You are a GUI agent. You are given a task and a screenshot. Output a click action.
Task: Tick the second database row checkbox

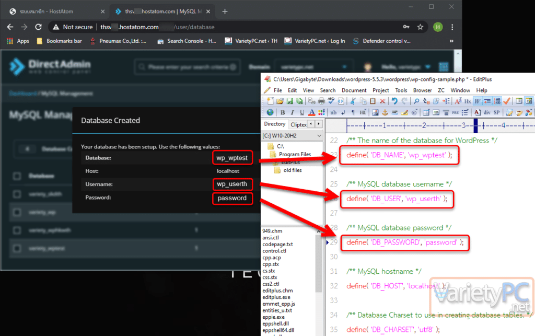click(17, 212)
